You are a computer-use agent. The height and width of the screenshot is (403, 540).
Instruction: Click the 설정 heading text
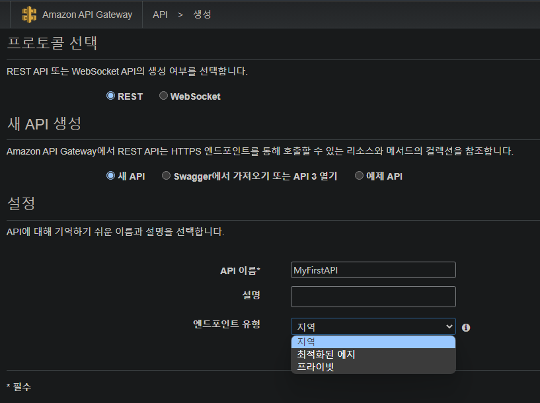[x=21, y=203]
